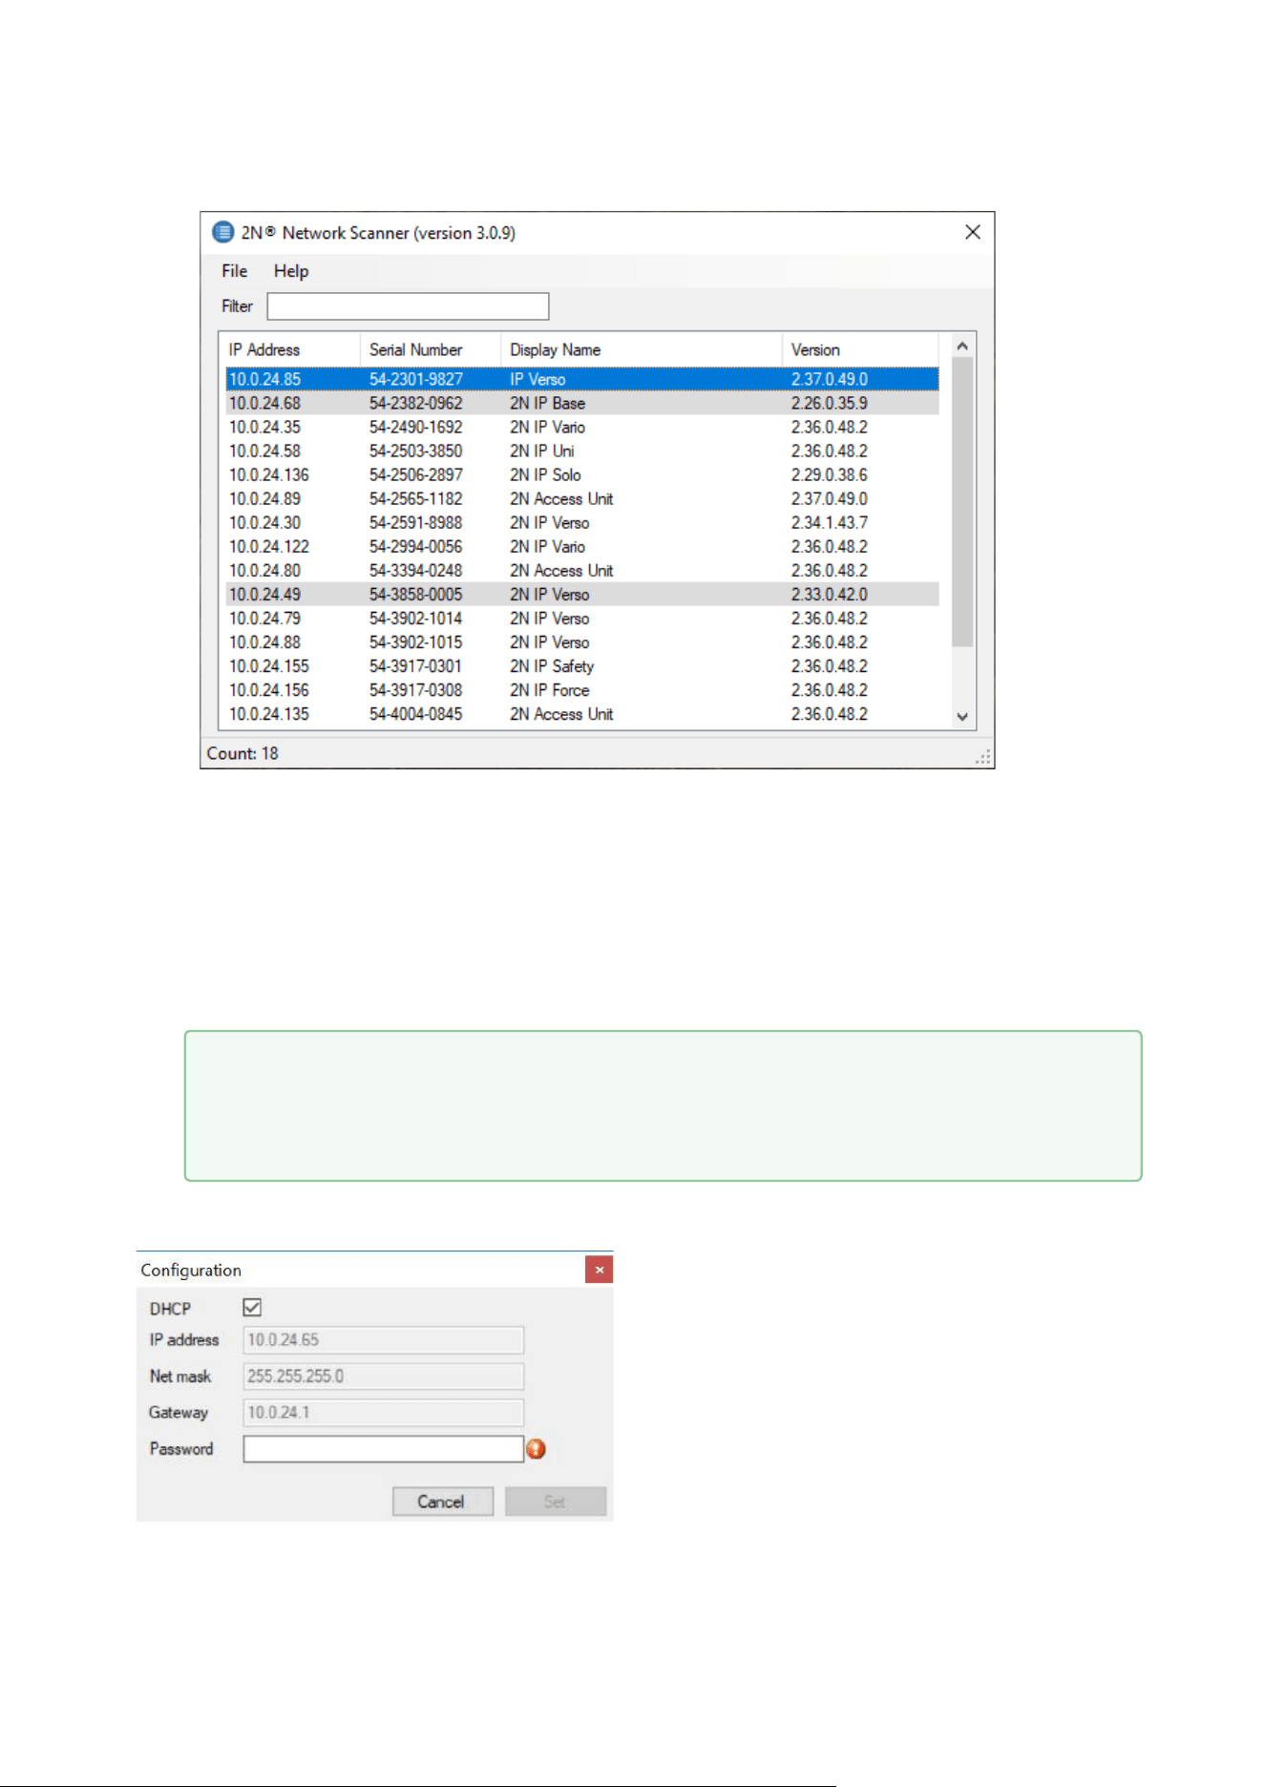Open the File menu

[235, 271]
